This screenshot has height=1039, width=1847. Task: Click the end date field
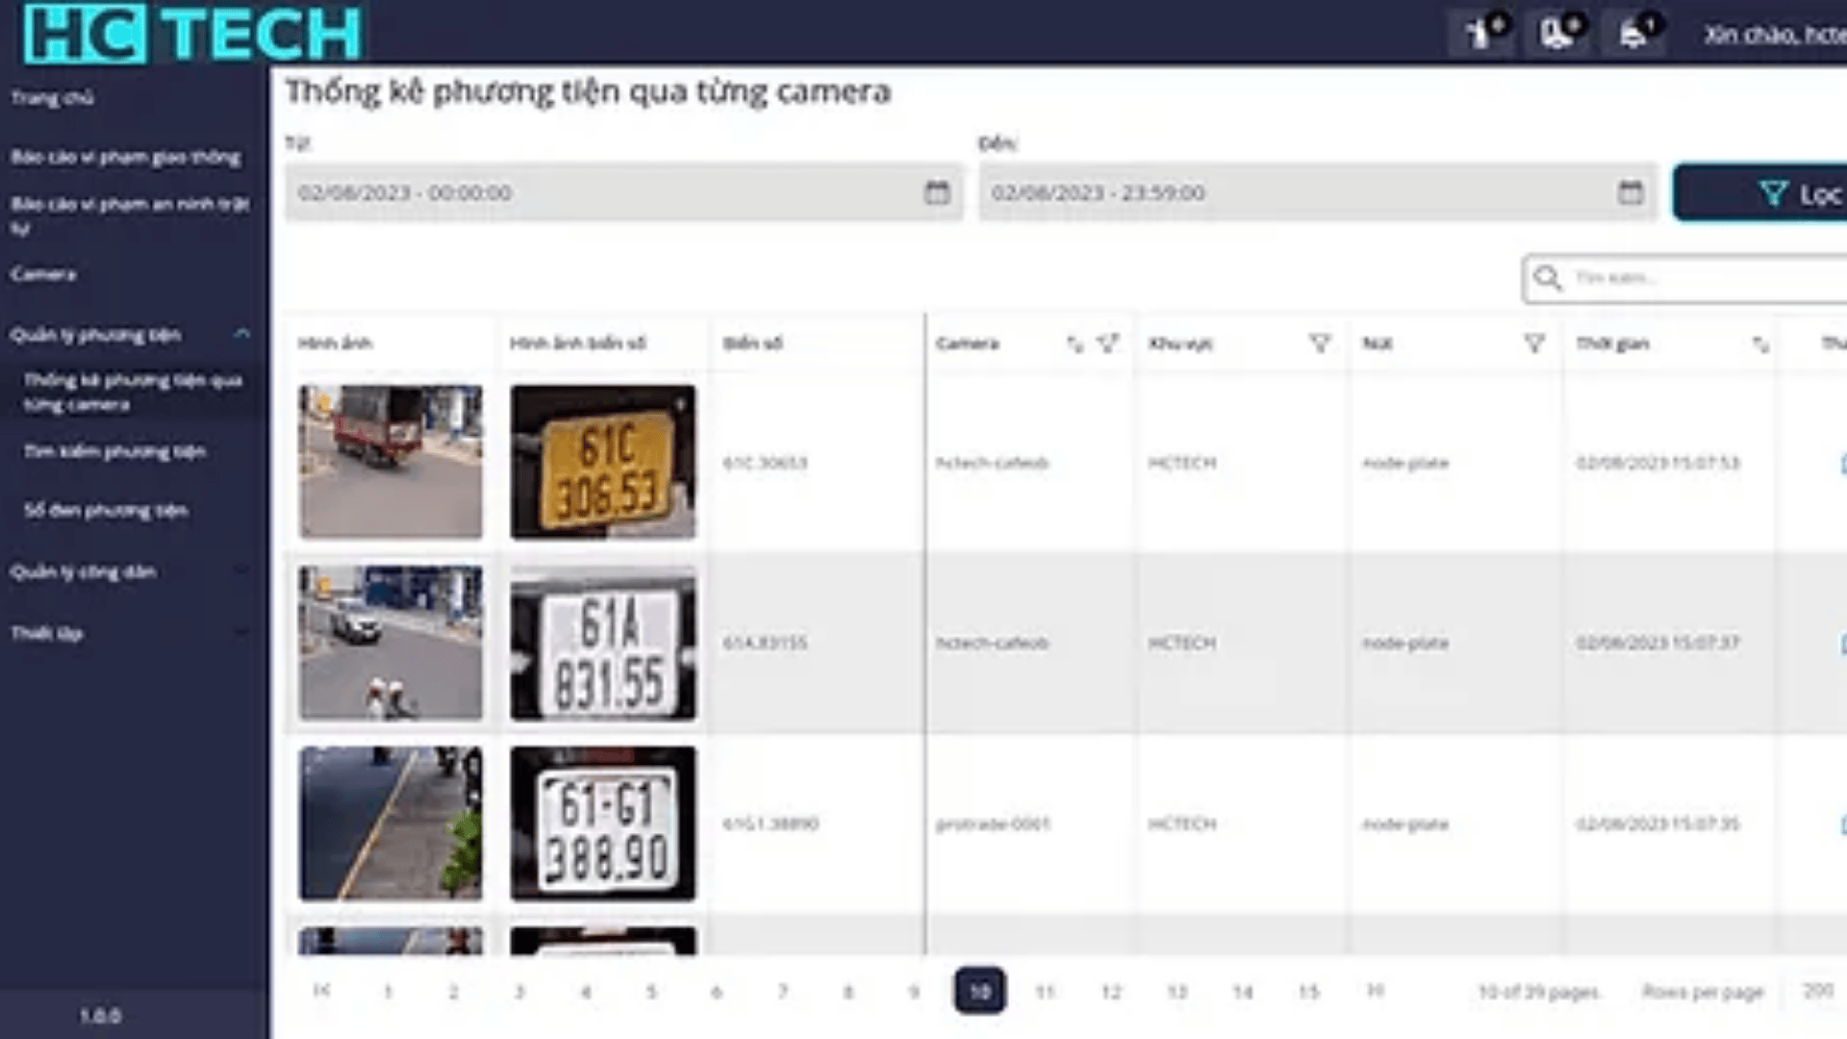click(1318, 192)
